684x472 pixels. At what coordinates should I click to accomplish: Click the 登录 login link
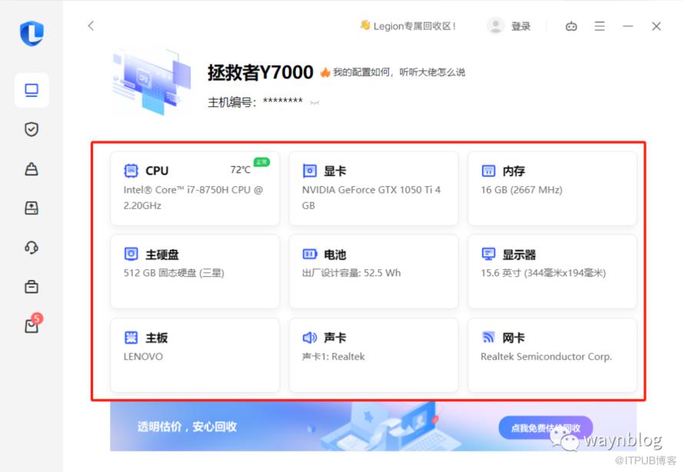(x=520, y=26)
